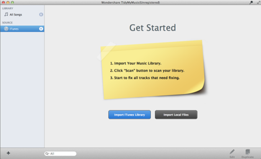
Task: Click the Import Local Files button
Action: pos(176,114)
